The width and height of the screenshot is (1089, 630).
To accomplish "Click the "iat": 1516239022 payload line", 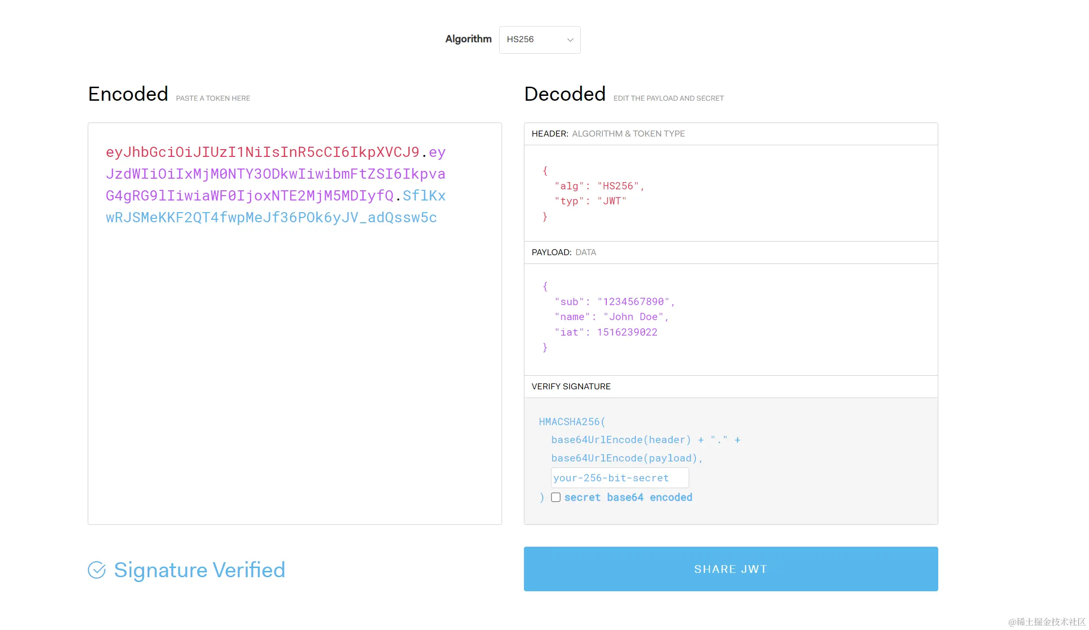I will 606,332.
